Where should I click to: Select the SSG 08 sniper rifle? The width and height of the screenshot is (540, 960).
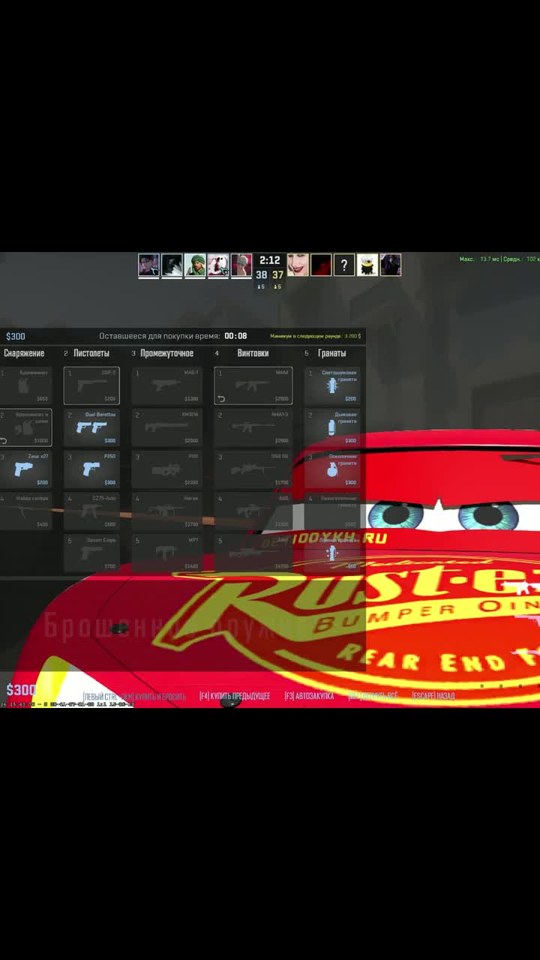(253, 469)
